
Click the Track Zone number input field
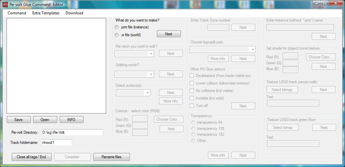[218, 27]
